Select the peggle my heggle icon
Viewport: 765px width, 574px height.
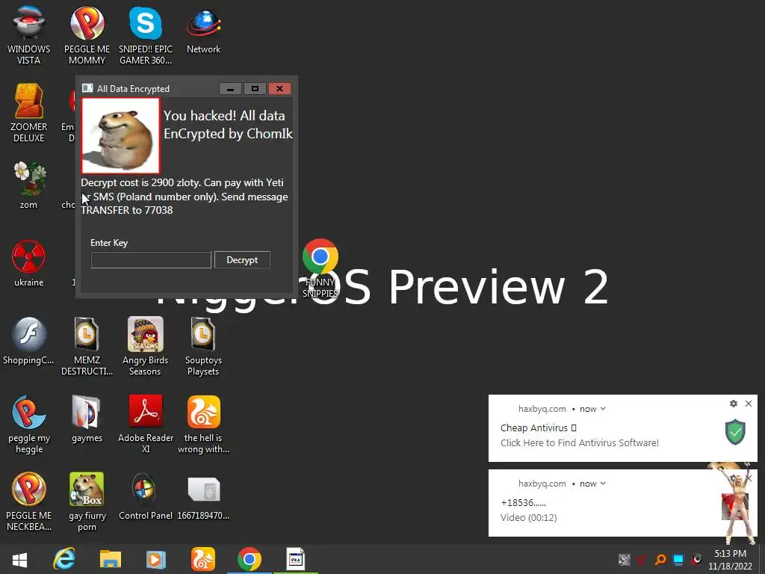coord(29,424)
